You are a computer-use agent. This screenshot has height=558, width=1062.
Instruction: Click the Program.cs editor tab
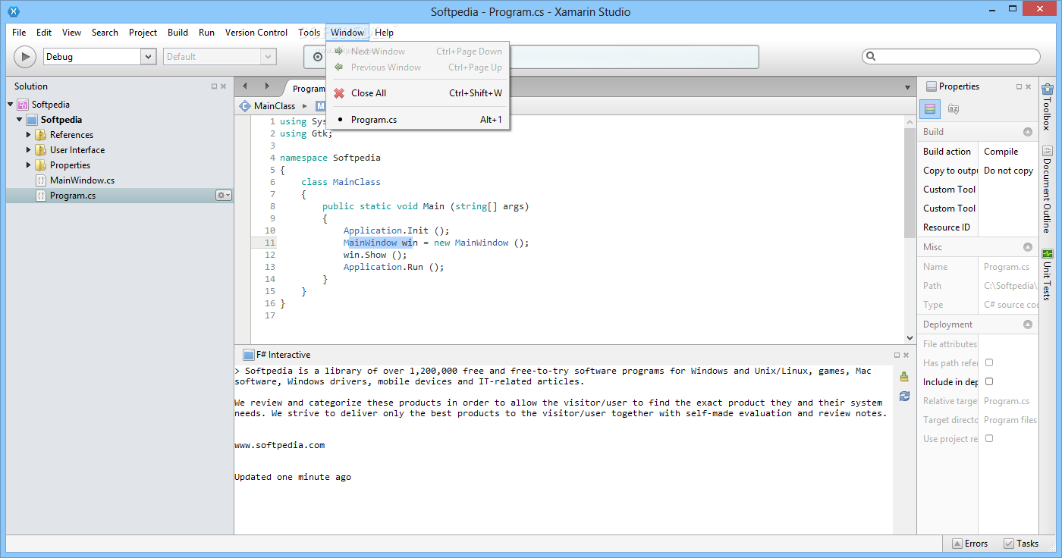point(306,89)
